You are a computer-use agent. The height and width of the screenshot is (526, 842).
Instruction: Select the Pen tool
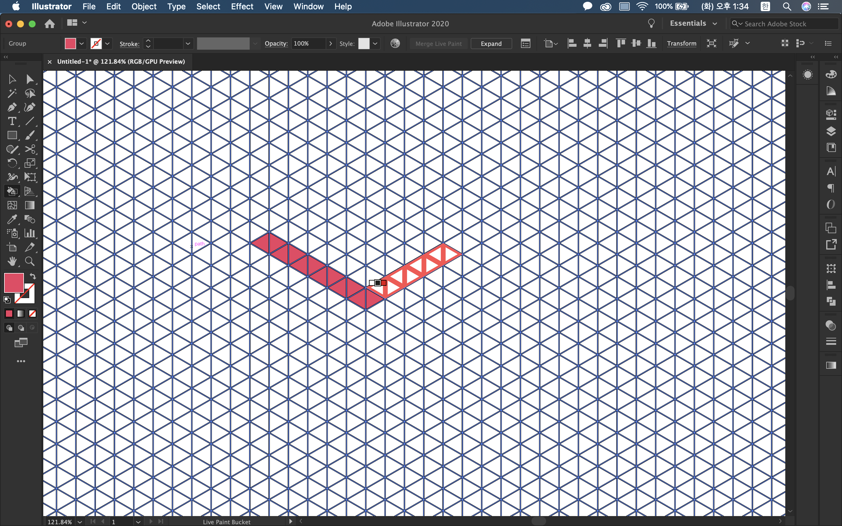pos(12,107)
